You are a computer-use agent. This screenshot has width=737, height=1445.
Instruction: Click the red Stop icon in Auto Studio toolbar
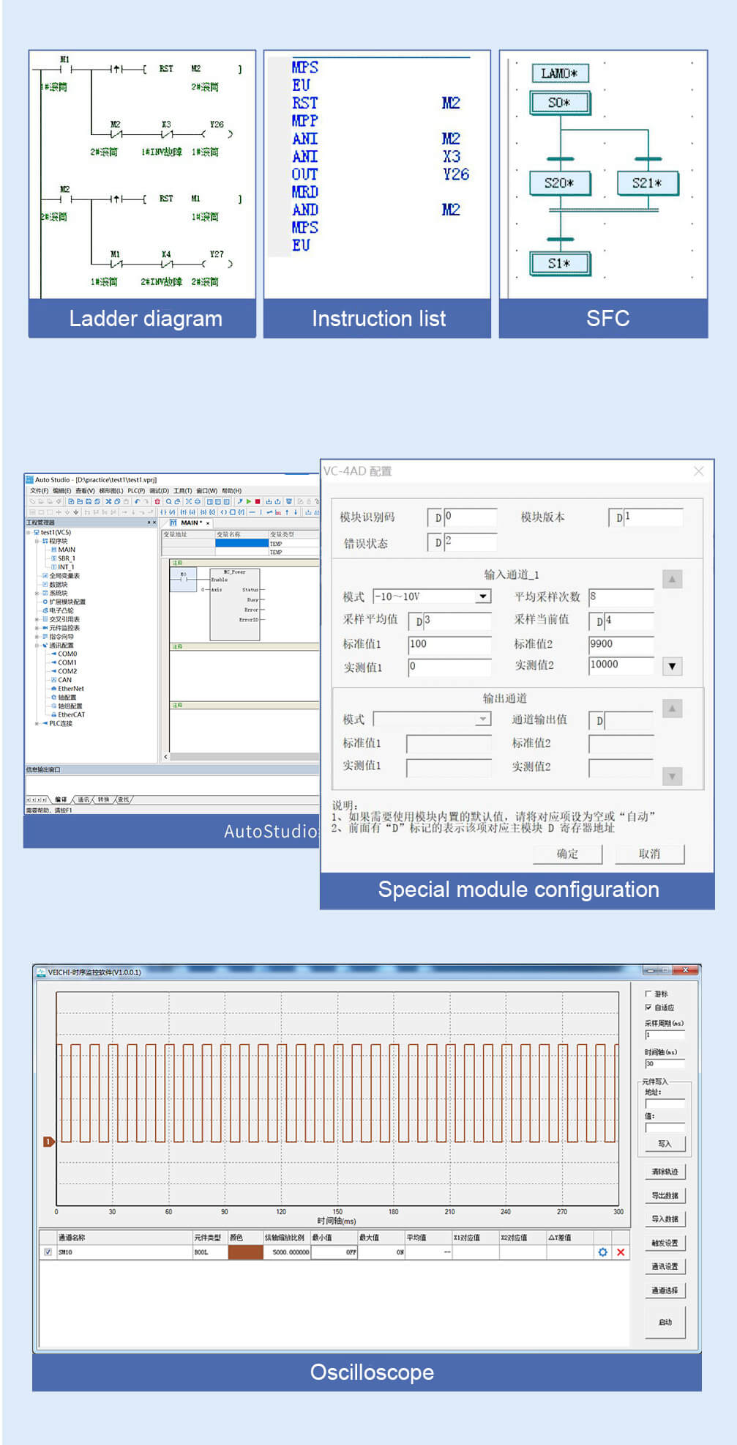(x=258, y=501)
